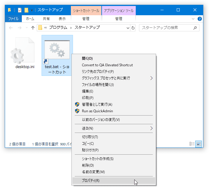Open the 送る(N) submenu
Screen dimensions: 209x189
point(114,128)
